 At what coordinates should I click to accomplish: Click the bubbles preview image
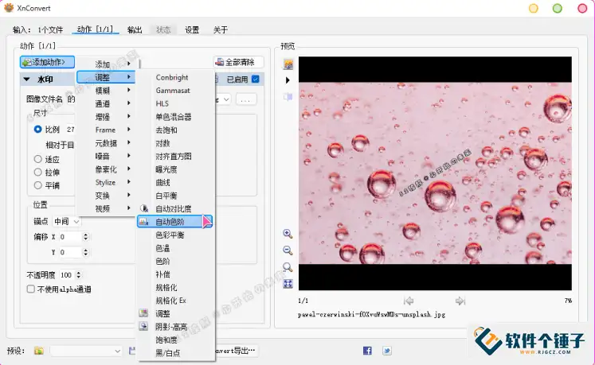(x=435, y=173)
